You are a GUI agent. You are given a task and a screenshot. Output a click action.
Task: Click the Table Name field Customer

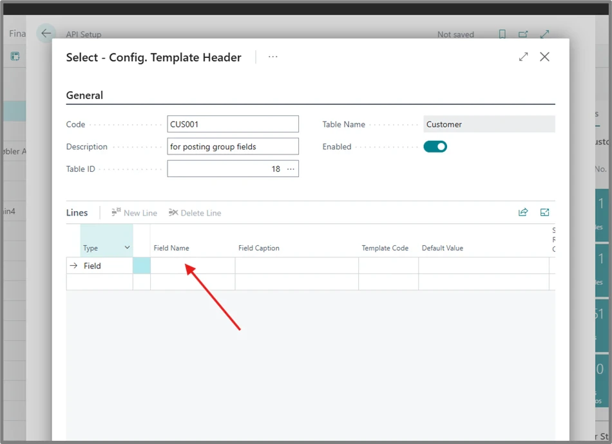pyautogui.click(x=489, y=124)
